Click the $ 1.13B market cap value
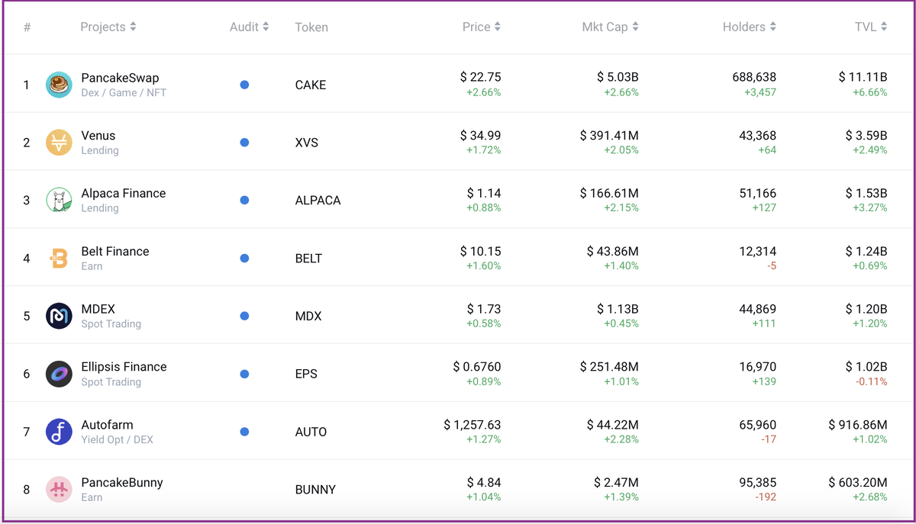This screenshot has height=524, width=916. pyautogui.click(x=618, y=308)
